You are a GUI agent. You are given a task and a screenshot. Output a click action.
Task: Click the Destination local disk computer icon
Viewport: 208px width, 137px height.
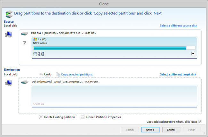point(9,83)
